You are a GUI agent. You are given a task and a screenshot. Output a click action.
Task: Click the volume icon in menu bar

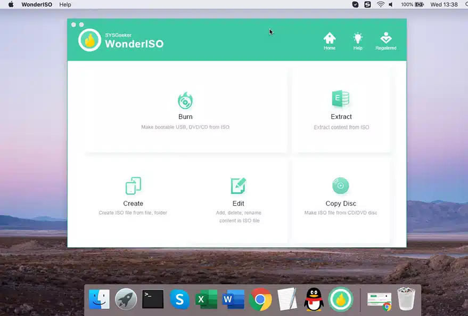pyautogui.click(x=391, y=4)
